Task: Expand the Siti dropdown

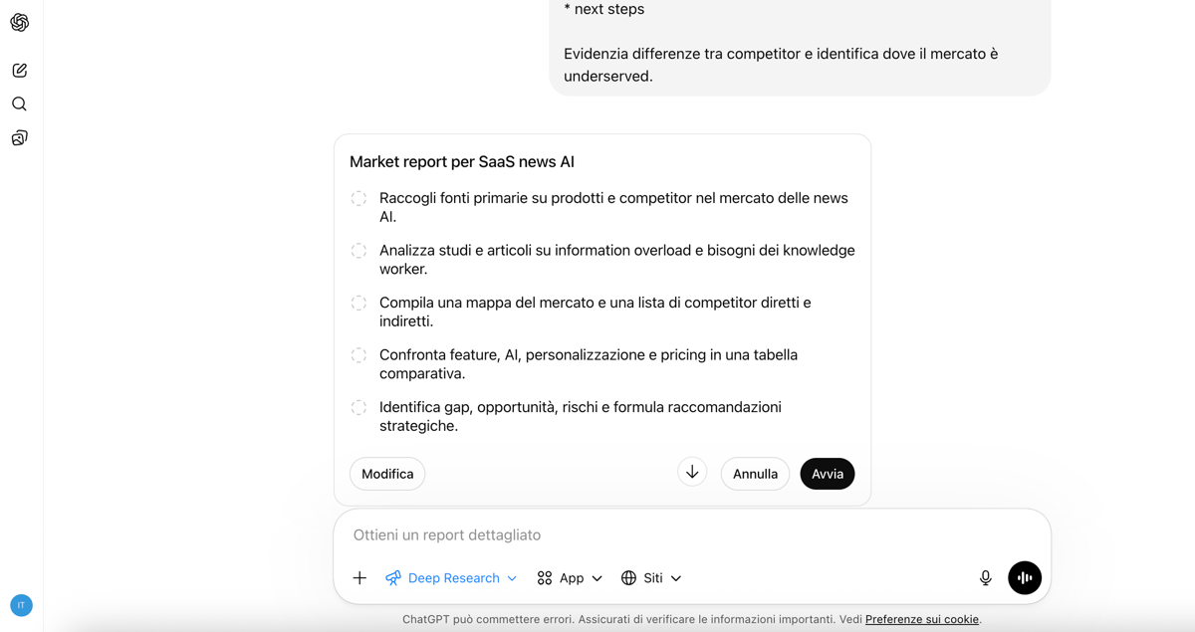Action: coord(651,578)
